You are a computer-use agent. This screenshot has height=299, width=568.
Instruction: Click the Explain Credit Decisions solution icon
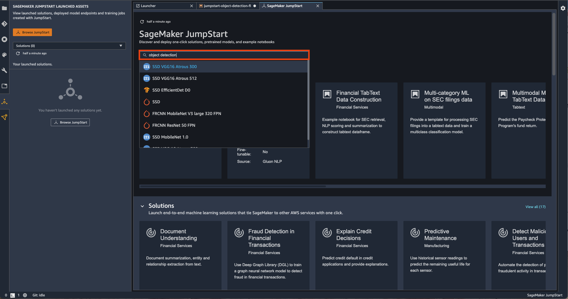pos(327,233)
